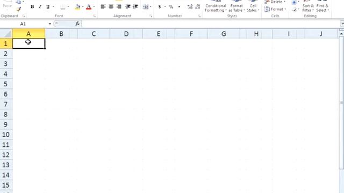Image resolution: width=344 pixels, height=193 pixels.
Task: Select row 14 header
Action: pos(6,175)
